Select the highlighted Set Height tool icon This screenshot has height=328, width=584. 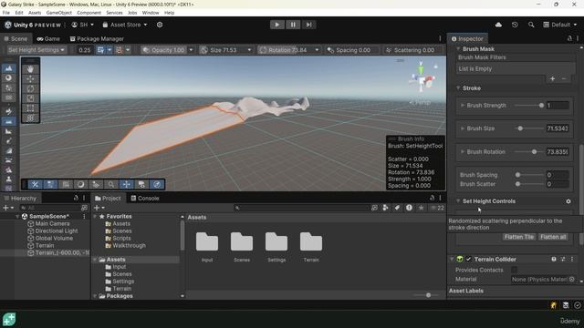point(8,121)
